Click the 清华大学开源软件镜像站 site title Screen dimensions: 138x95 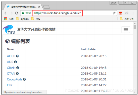click(x=36, y=29)
